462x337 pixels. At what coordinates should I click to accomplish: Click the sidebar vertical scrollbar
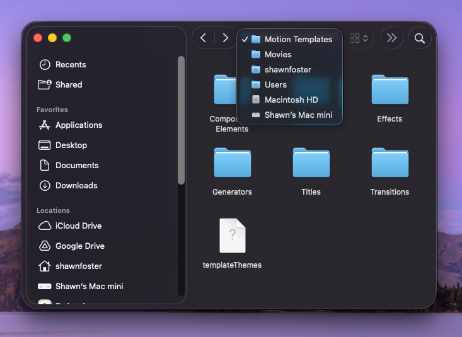pyautogui.click(x=181, y=120)
